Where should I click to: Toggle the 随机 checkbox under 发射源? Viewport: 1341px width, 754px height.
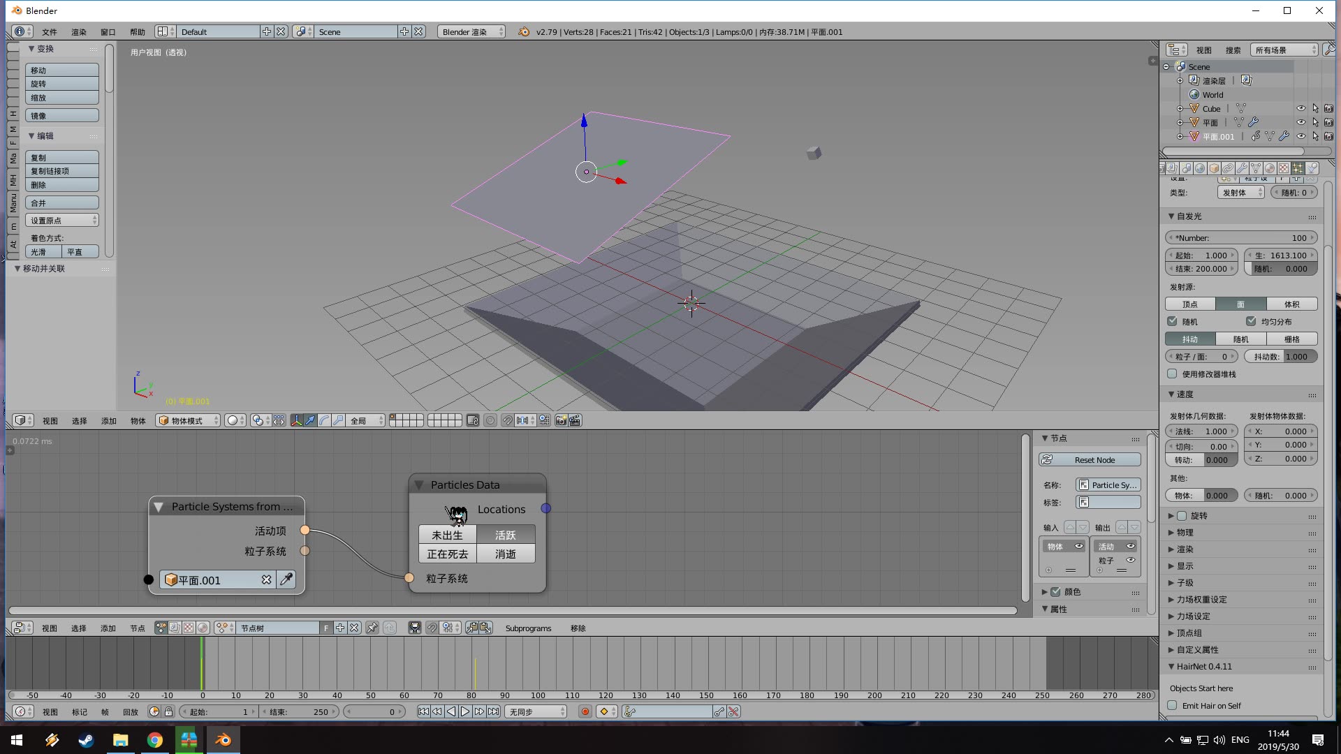pyautogui.click(x=1172, y=321)
